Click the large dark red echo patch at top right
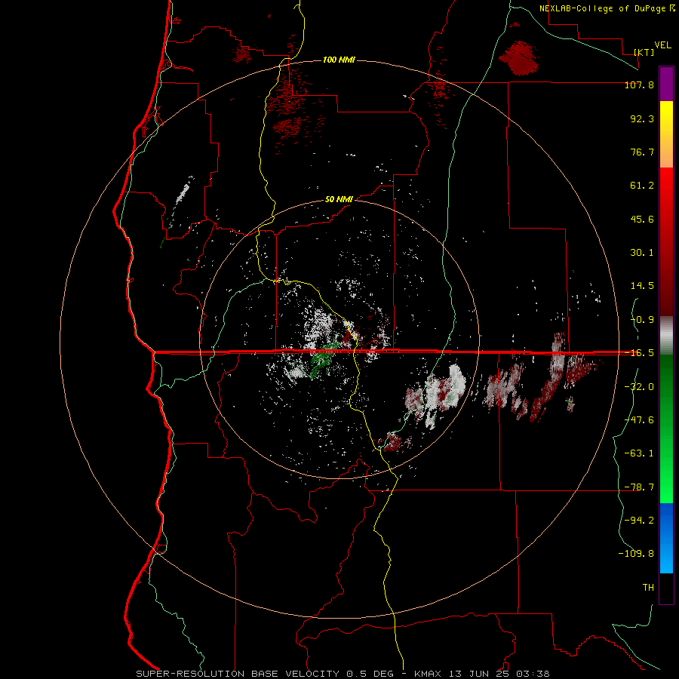679x679 pixels. 518,57
